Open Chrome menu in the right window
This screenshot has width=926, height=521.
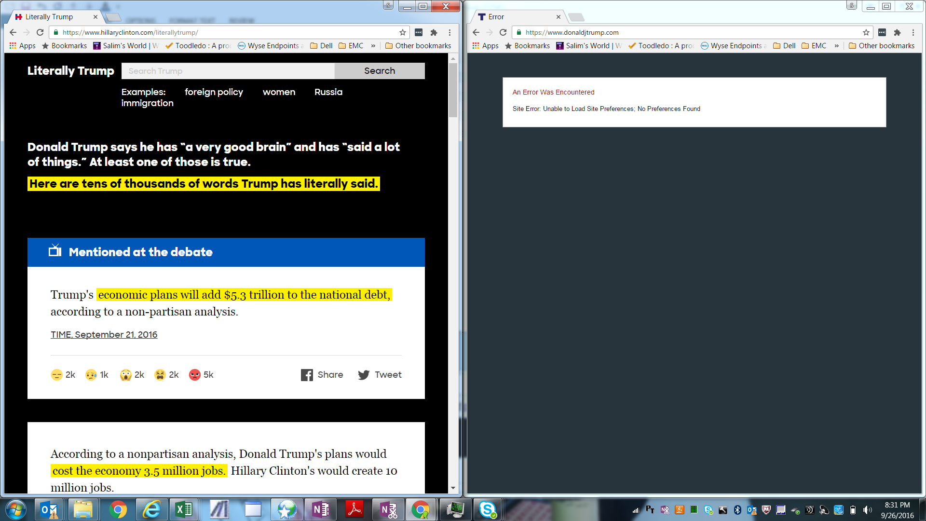[912, 32]
